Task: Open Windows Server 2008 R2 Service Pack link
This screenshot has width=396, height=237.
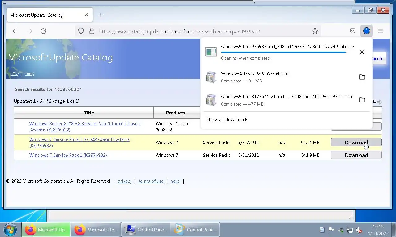Action: [x=85, y=127]
